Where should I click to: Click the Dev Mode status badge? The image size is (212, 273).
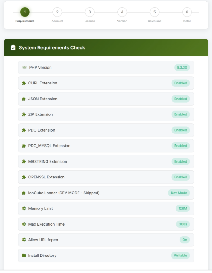(x=179, y=193)
